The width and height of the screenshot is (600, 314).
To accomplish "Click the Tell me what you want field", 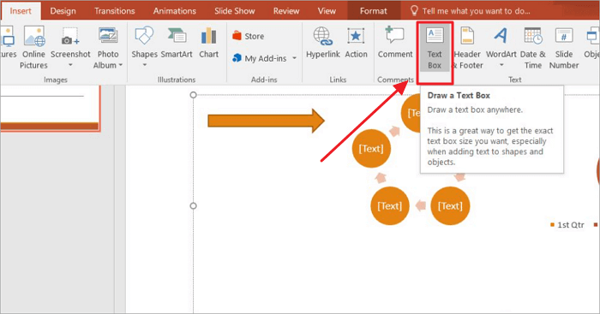I will (476, 11).
